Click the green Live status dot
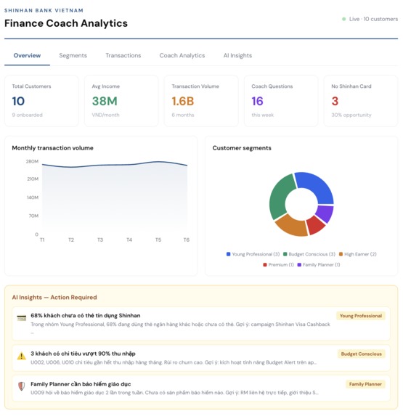403x416 pixels. [x=344, y=19]
